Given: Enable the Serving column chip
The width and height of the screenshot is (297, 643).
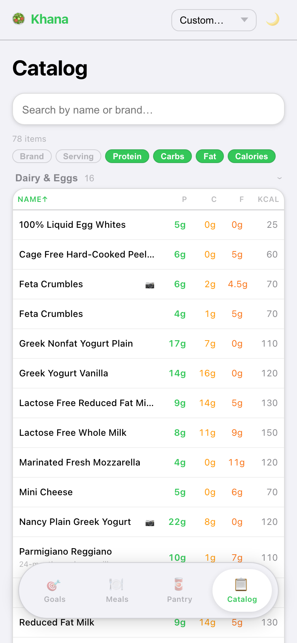Looking at the screenshot, I should click(78, 157).
